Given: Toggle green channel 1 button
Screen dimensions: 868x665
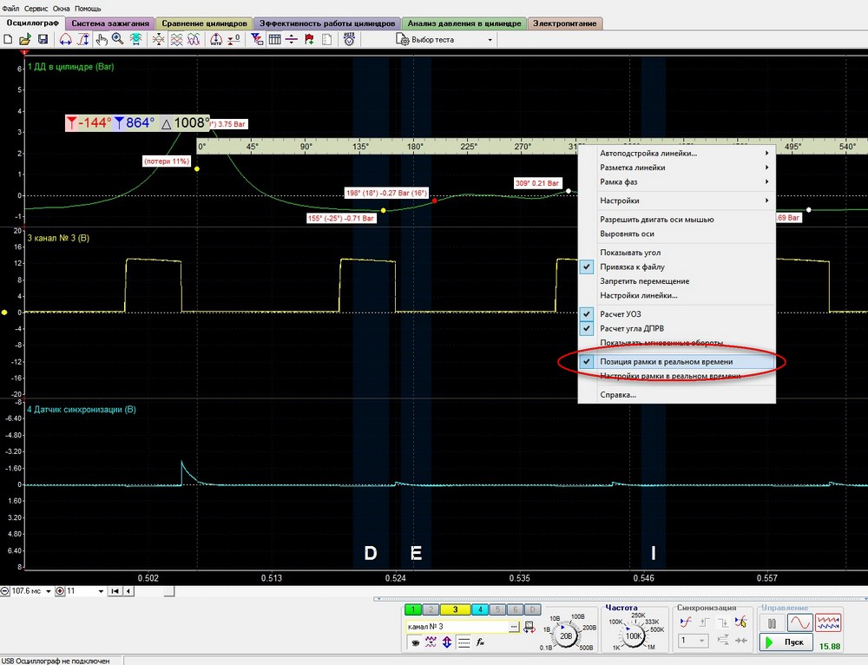Looking at the screenshot, I should [x=413, y=609].
